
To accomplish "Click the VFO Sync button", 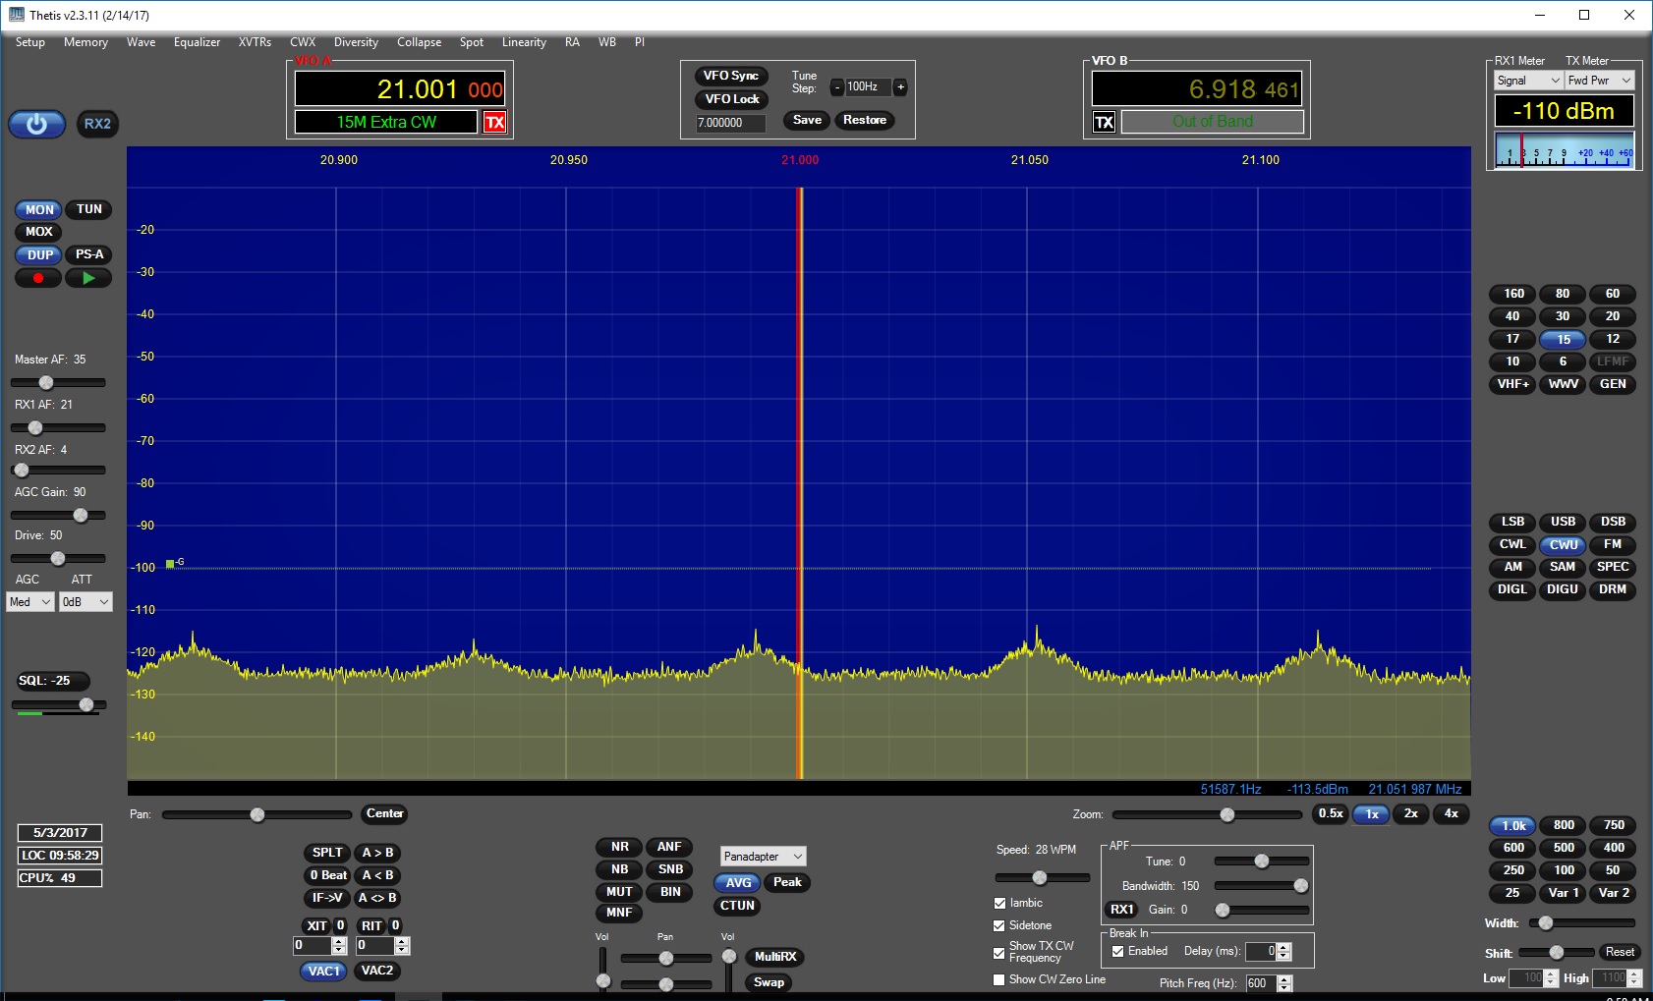I will tap(731, 76).
